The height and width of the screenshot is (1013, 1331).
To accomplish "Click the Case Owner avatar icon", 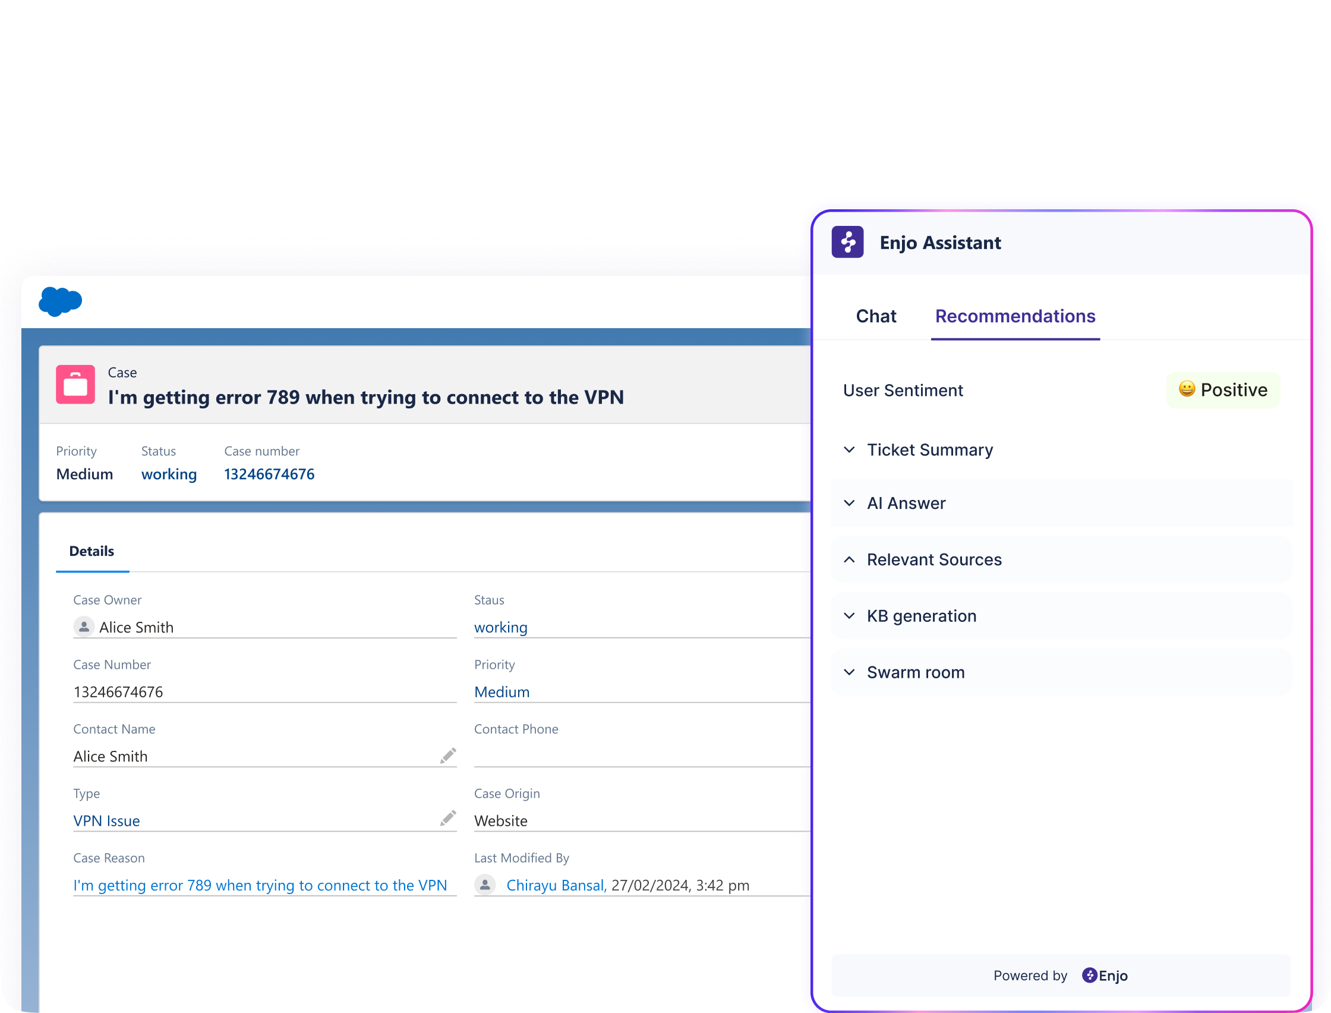I will [84, 627].
